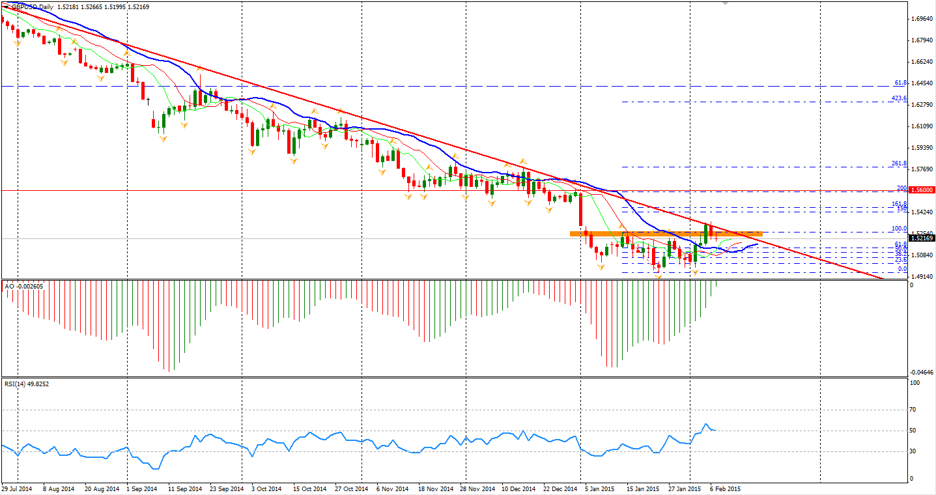
Task: Click the 5 Jan 2015 date label
Action: (599, 488)
